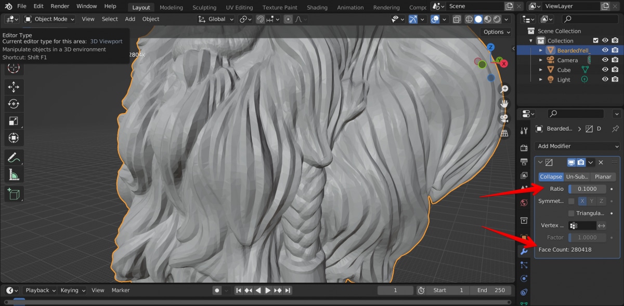
Task: Open the Object Mode dropdown
Action: [x=49, y=19]
